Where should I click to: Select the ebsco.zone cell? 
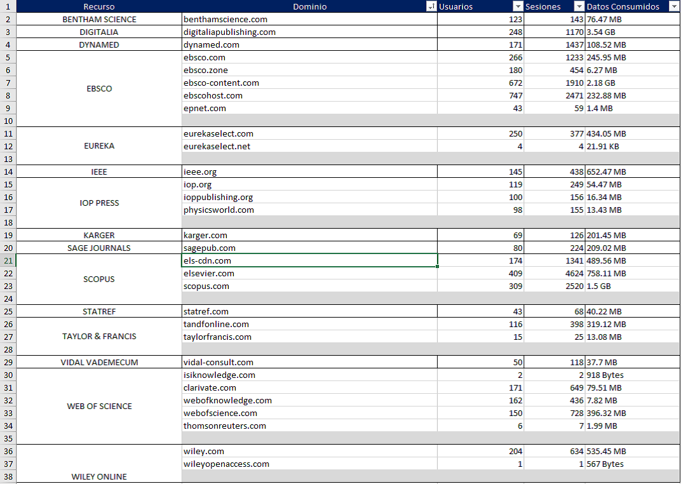(x=309, y=70)
